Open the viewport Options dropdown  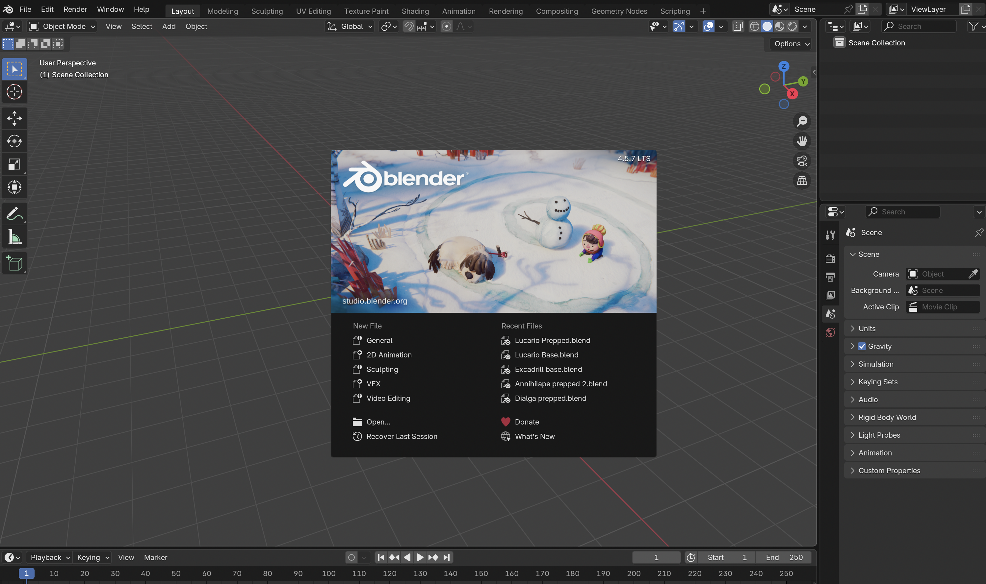(x=791, y=44)
